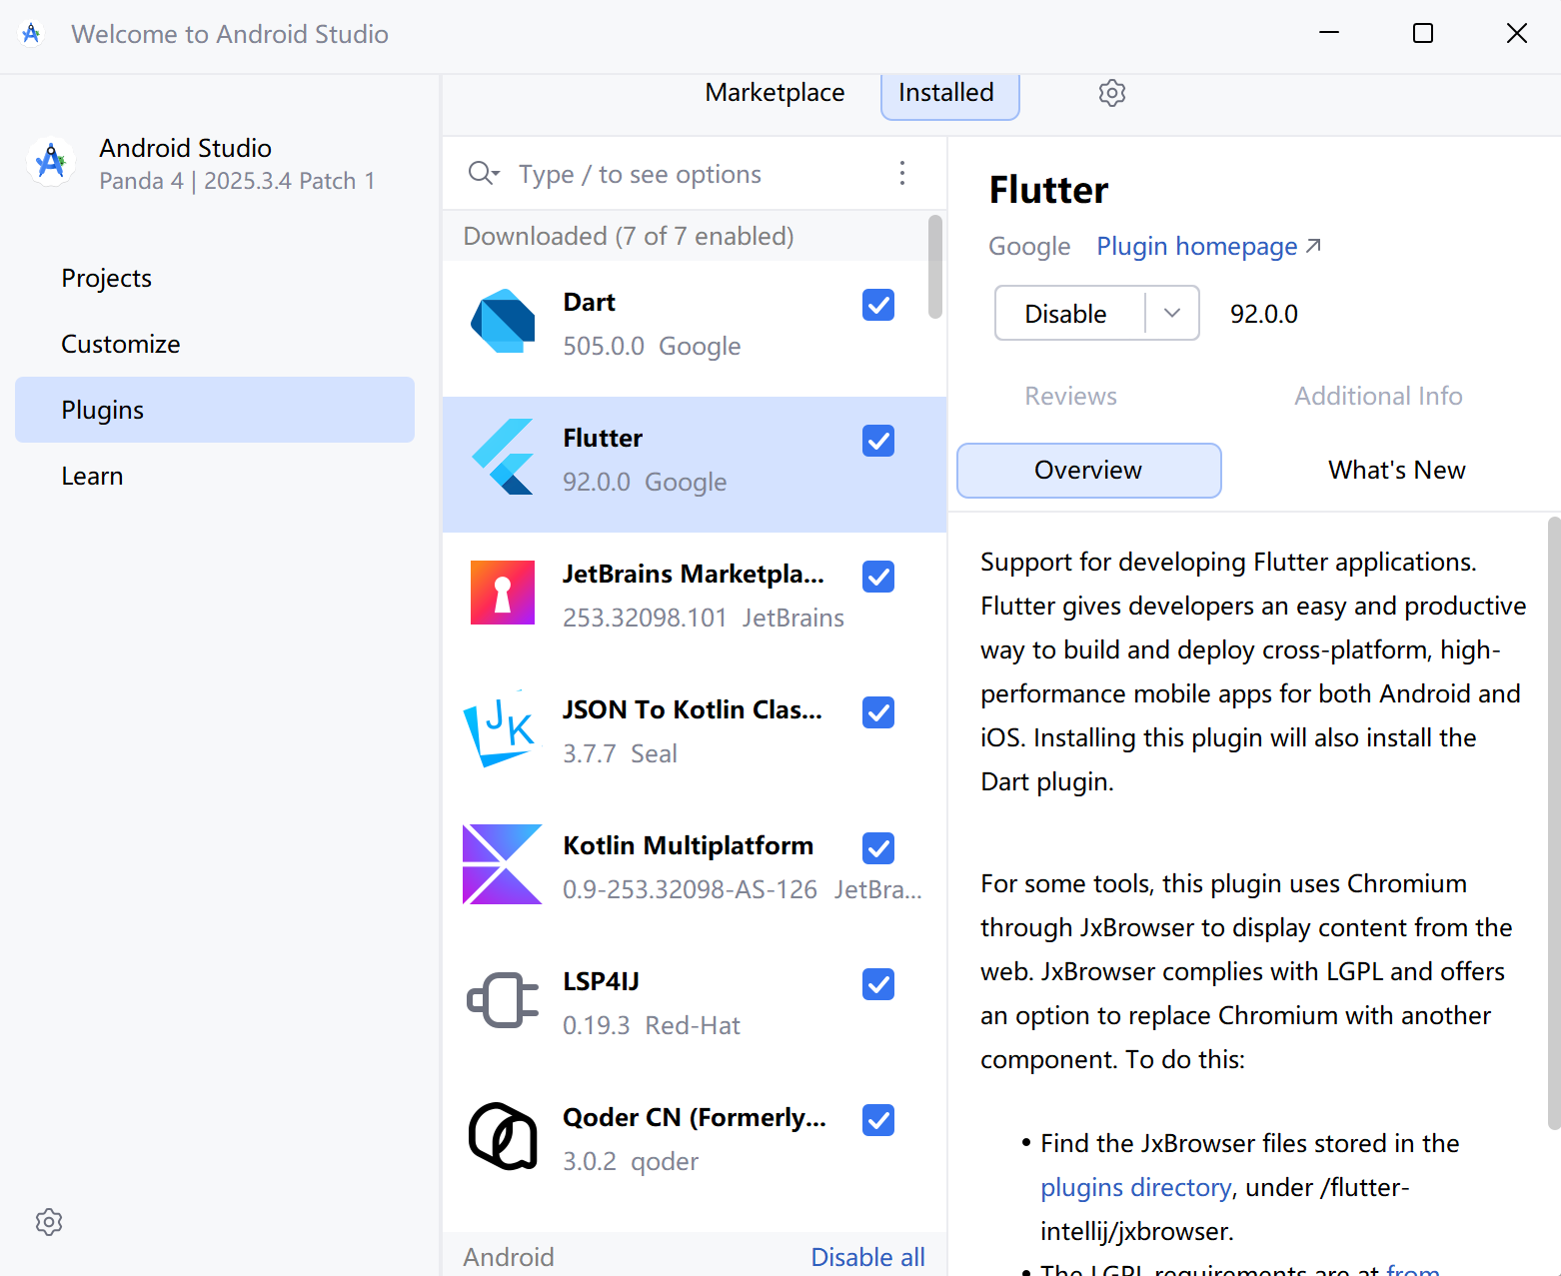Click Disable all for Android plugins
The height and width of the screenshot is (1276, 1561).
(867, 1257)
